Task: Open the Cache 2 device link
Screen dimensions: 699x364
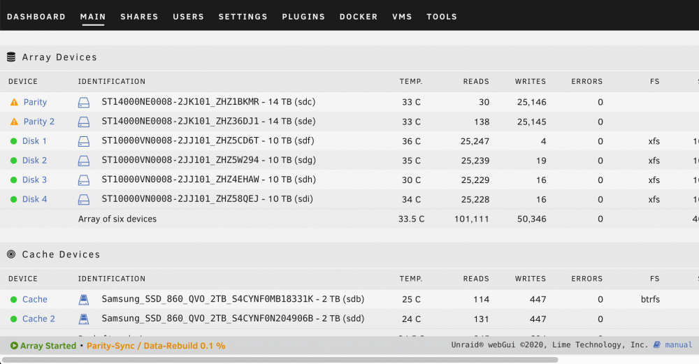Action: pos(38,319)
